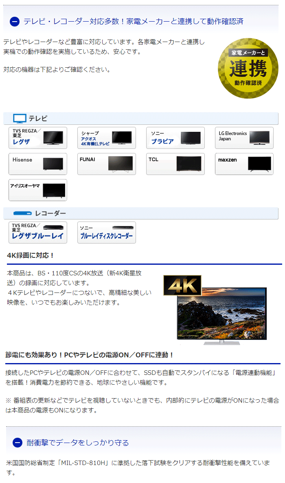285x483 pixels.
Task: Click the blue recorder icon beside レコーダー
Action: 22,213
